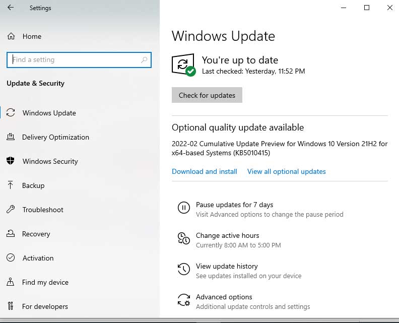This screenshot has height=323, width=399.
Task: Click the Find my device icon
Action: [11, 282]
